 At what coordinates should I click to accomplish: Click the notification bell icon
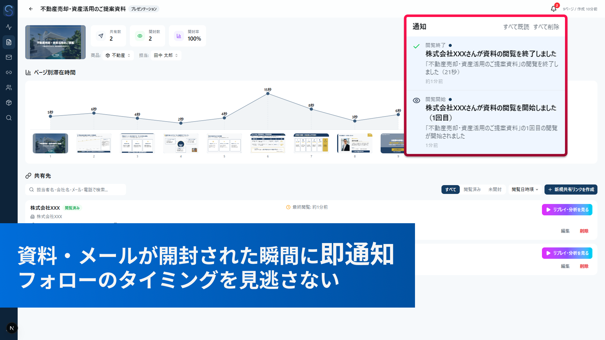554,9
